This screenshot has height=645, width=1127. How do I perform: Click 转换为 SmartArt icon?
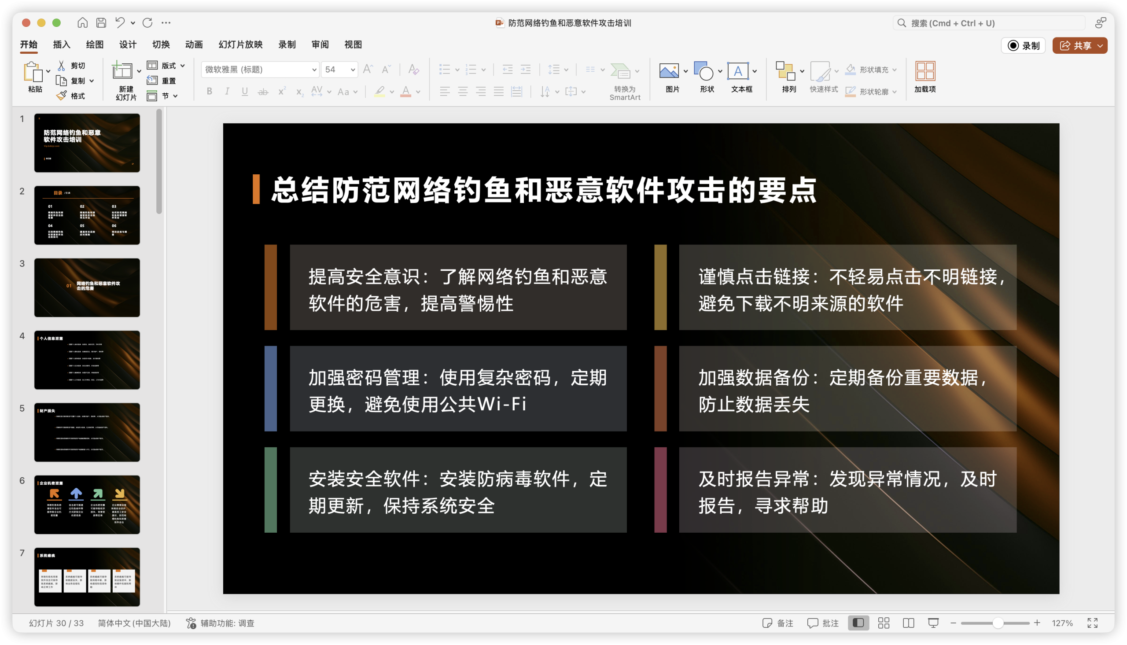(x=620, y=71)
